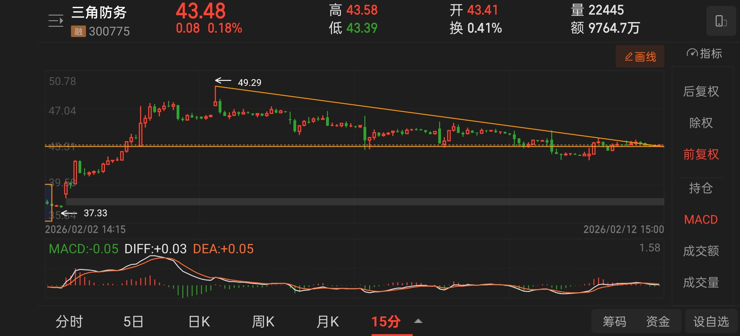The height and width of the screenshot is (336, 740).
Task: Select 后复权 backward adjustment option
Action: point(701,91)
